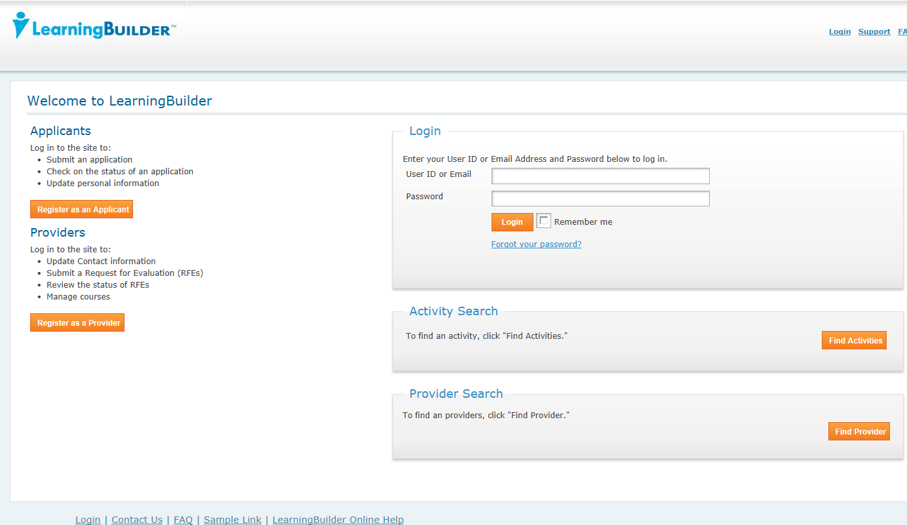This screenshot has width=907, height=525.
Task: Click the Find Provider button
Action: pyautogui.click(x=859, y=431)
